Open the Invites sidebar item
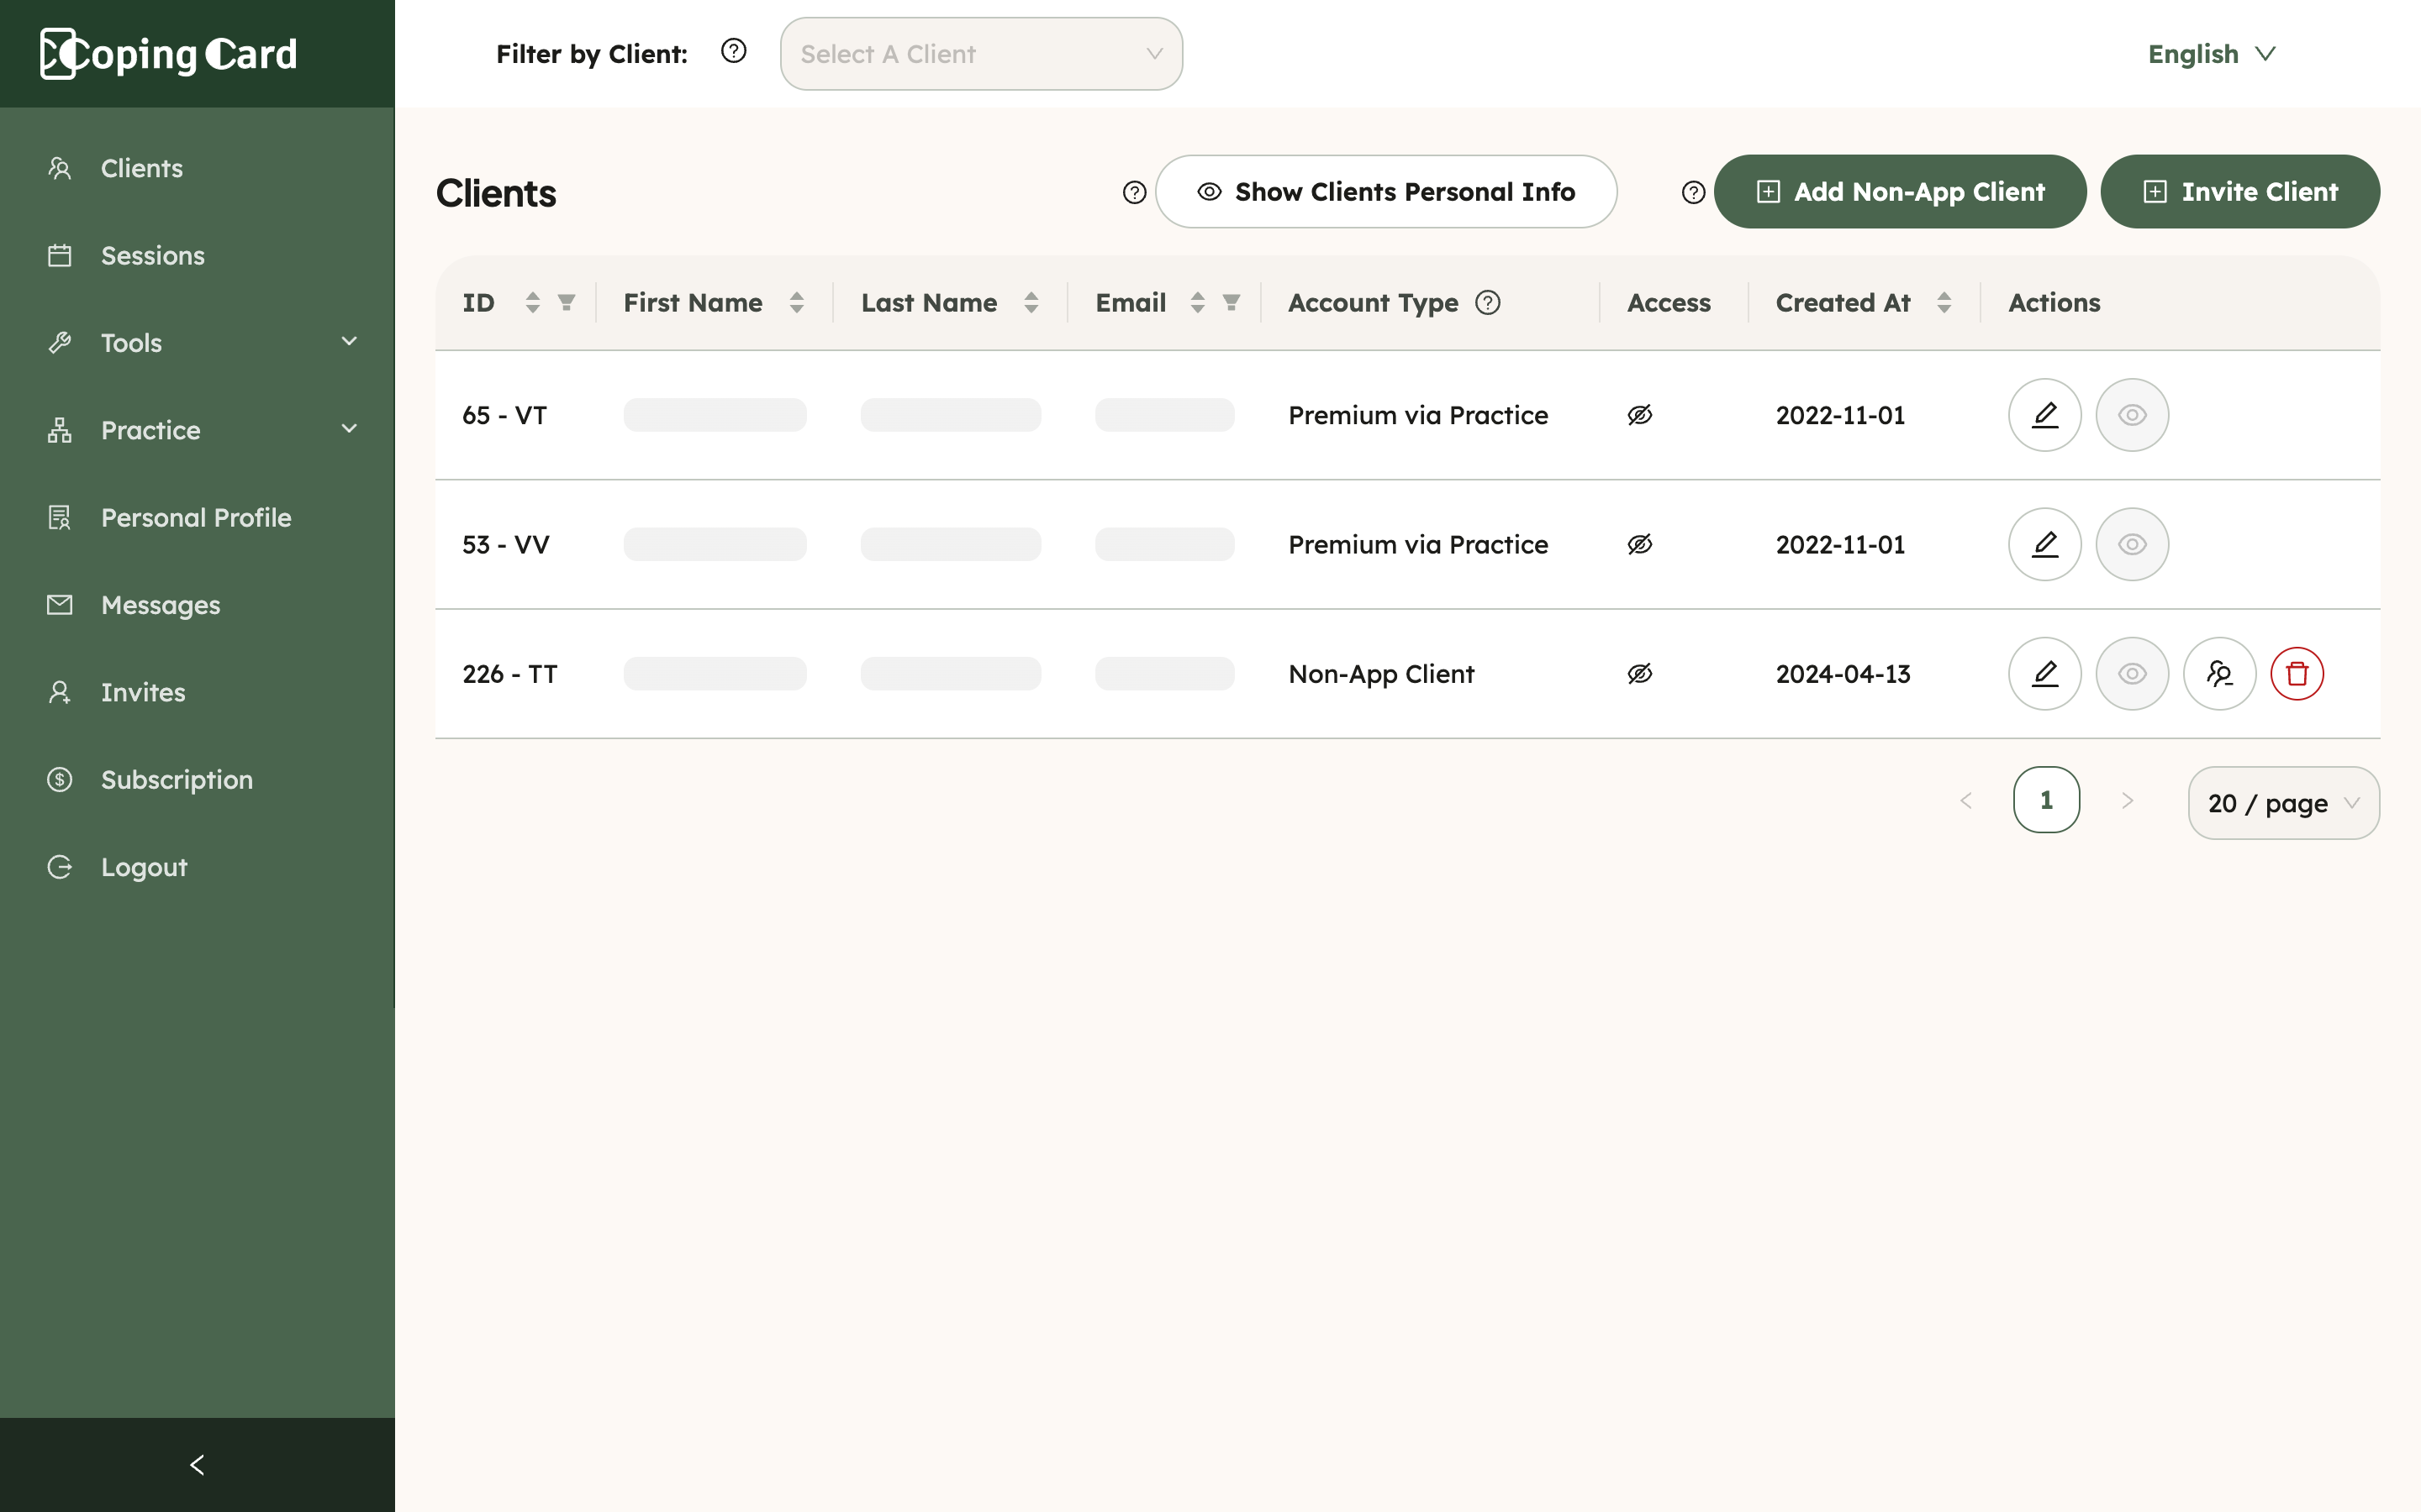The height and width of the screenshot is (1512, 2421). click(x=197, y=692)
